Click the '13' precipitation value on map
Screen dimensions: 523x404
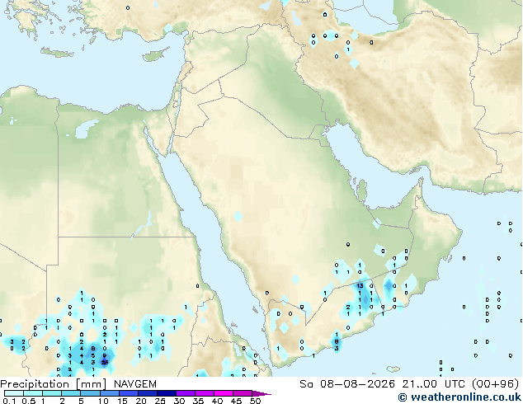(360, 285)
